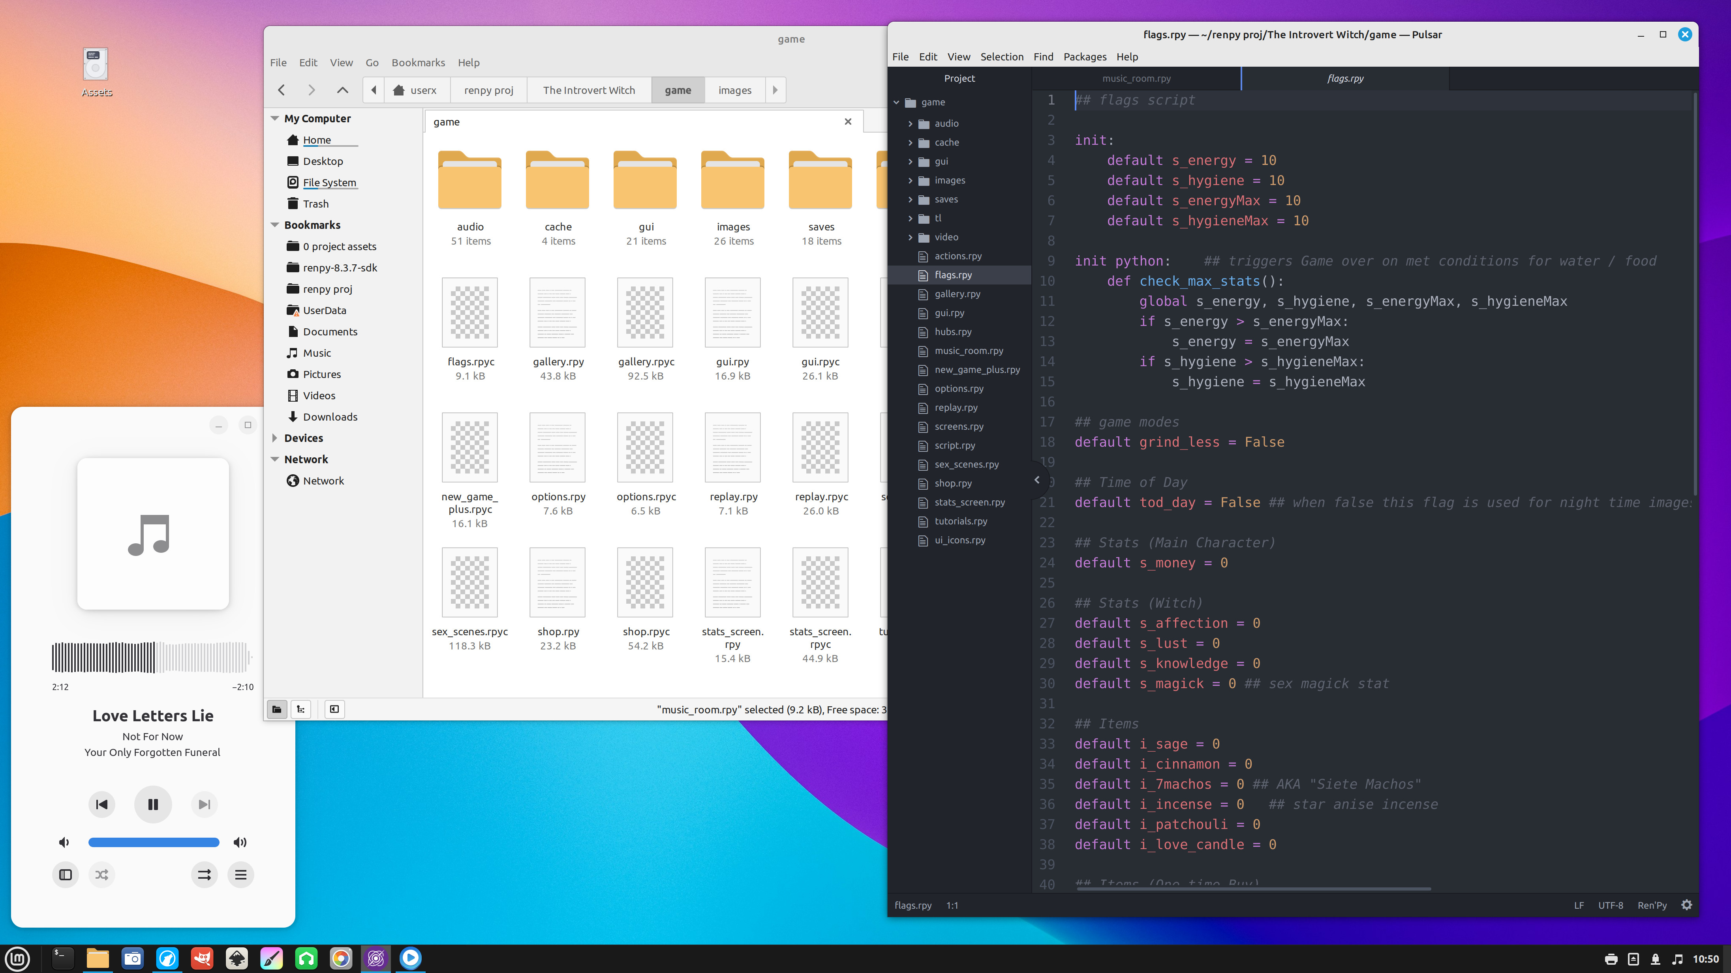Open the Downloads bookmark
The width and height of the screenshot is (1731, 973).
click(x=330, y=416)
